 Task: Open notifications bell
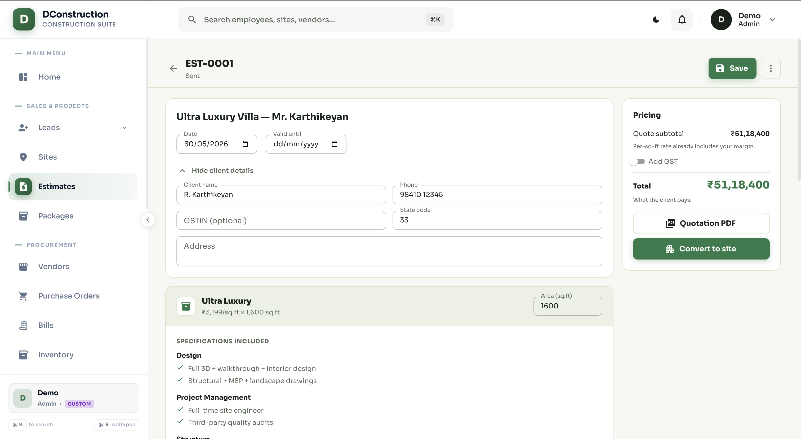click(x=682, y=20)
